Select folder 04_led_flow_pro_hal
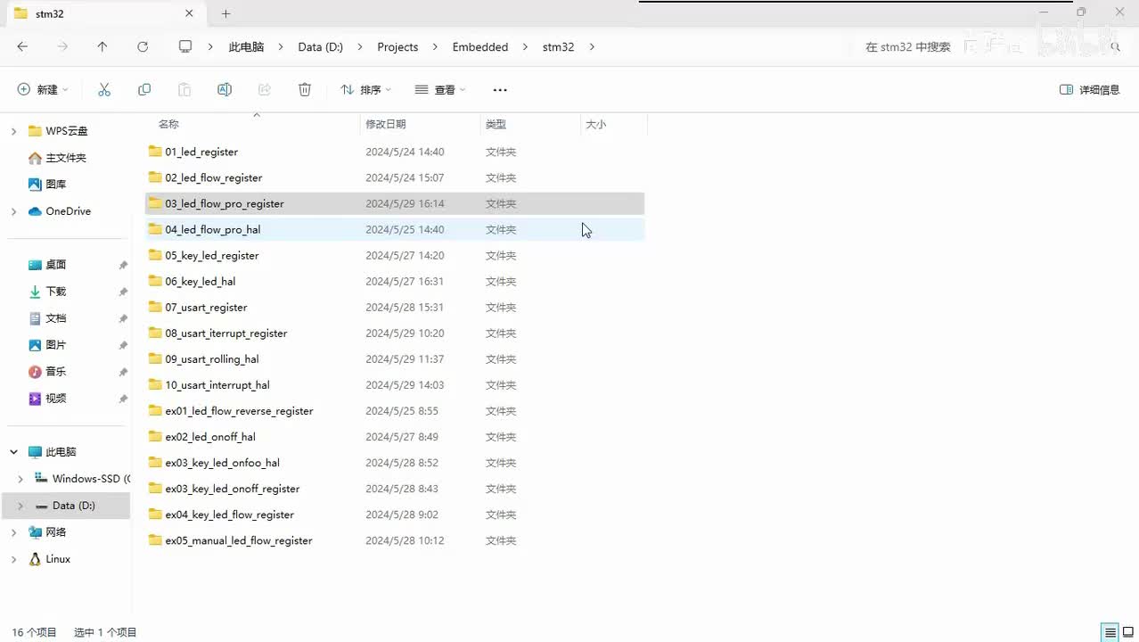Screen dimensions: 1139x642 [x=395, y=229]
